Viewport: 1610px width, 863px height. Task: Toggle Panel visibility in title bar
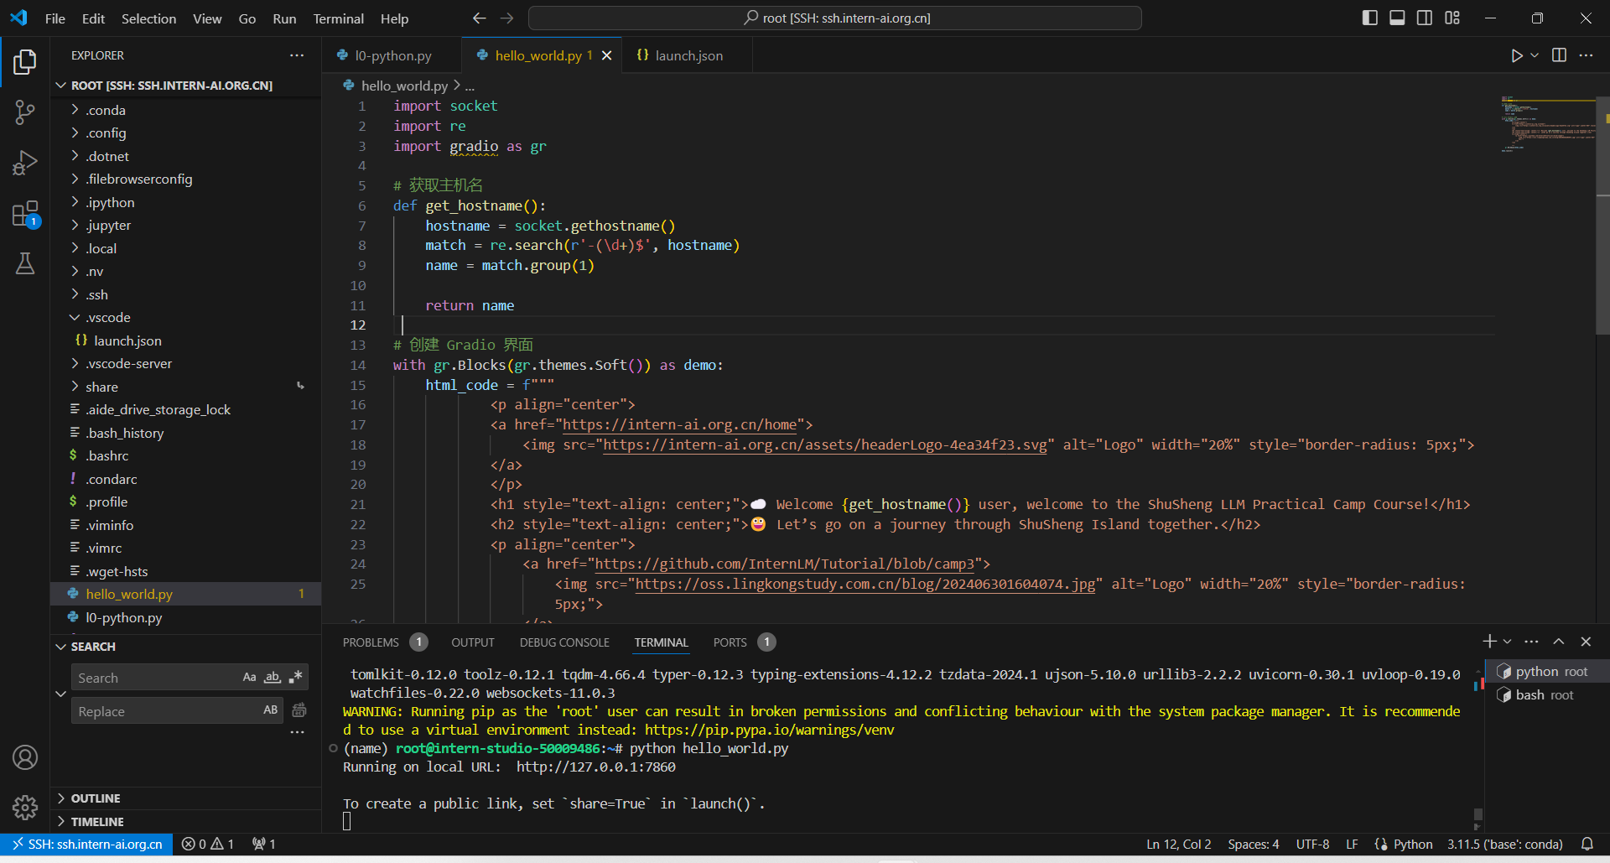1397,18
